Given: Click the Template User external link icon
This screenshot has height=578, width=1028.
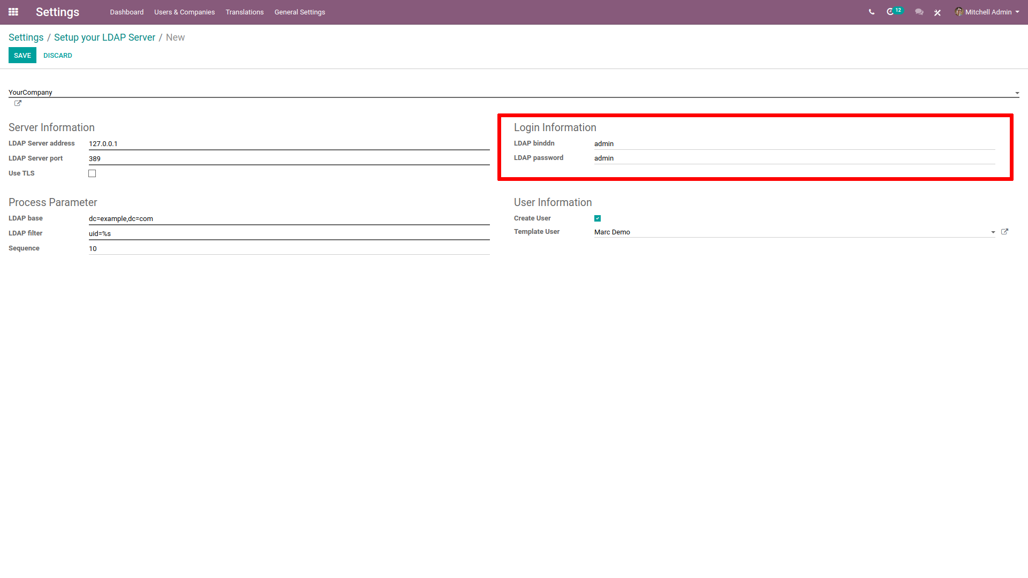Looking at the screenshot, I should tap(1004, 232).
